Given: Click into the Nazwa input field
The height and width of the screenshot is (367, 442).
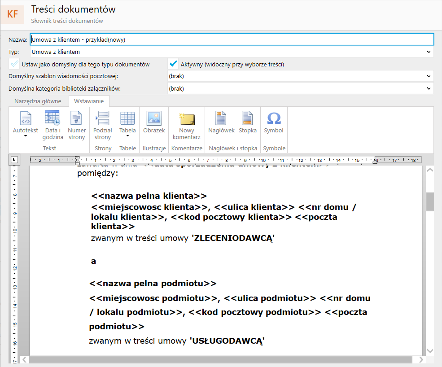Looking at the screenshot, I should (x=232, y=39).
